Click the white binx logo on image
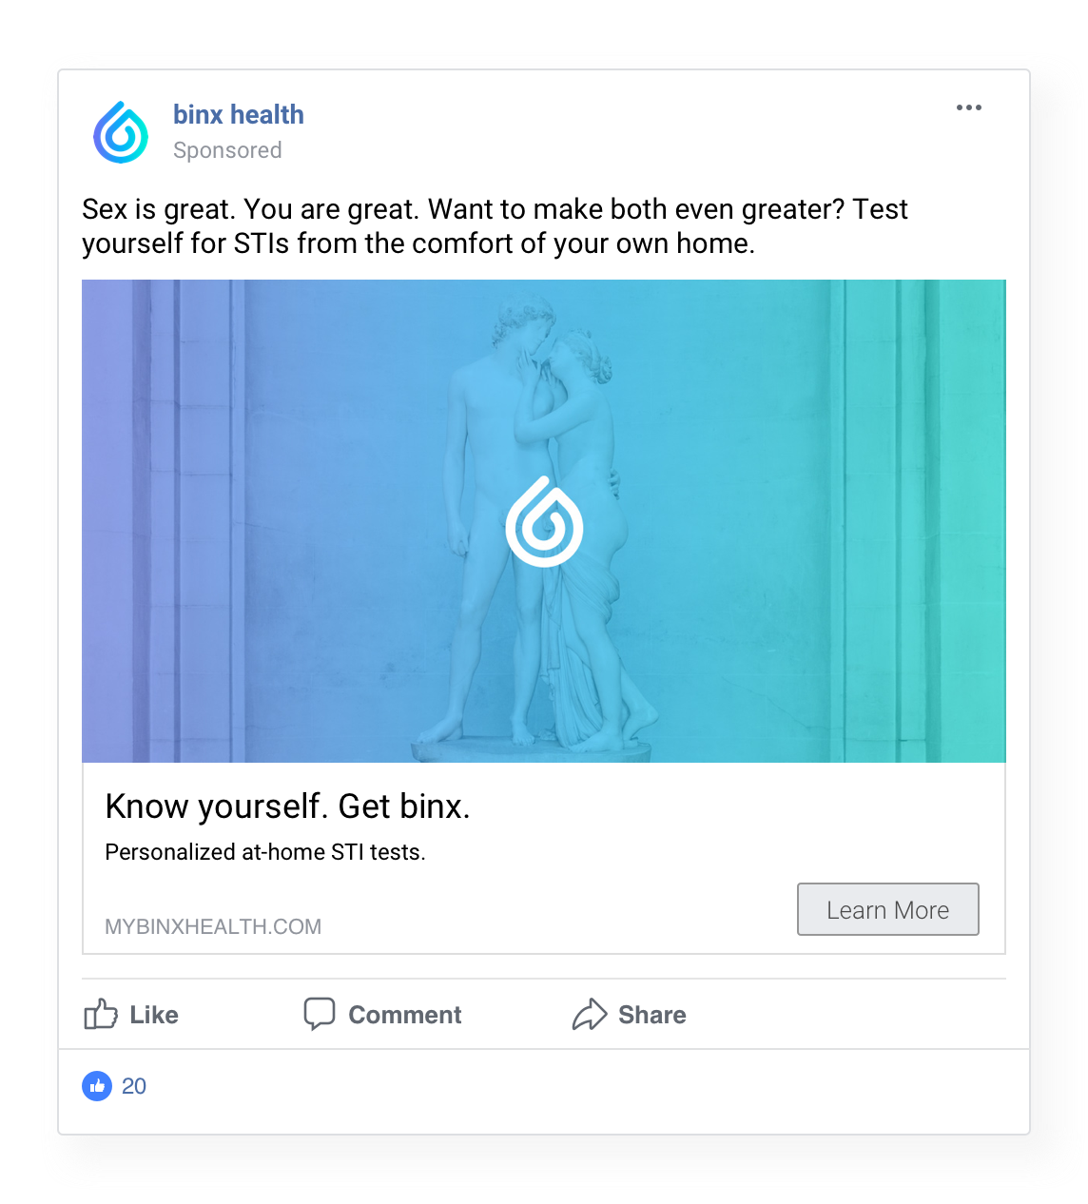This screenshot has height=1204, width=1088. [544, 522]
